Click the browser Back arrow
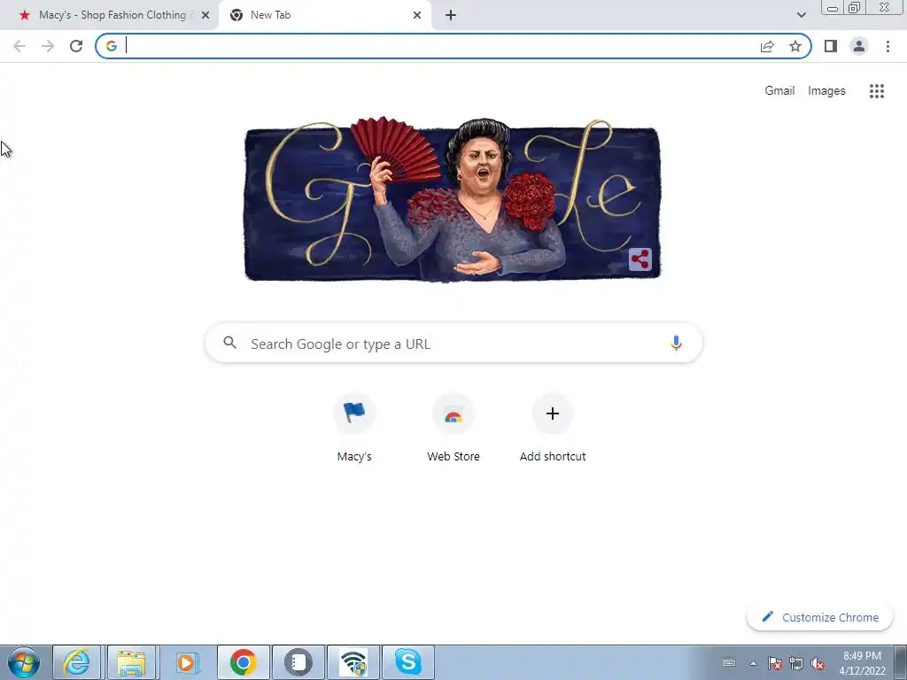This screenshot has height=680, width=907. pyautogui.click(x=19, y=46)
